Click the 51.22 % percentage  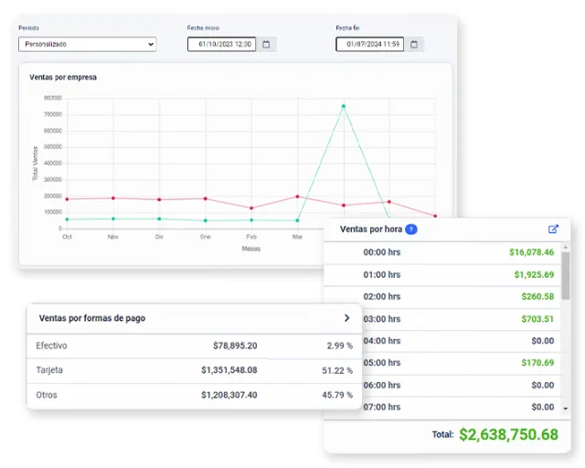[x=337, y=370]
